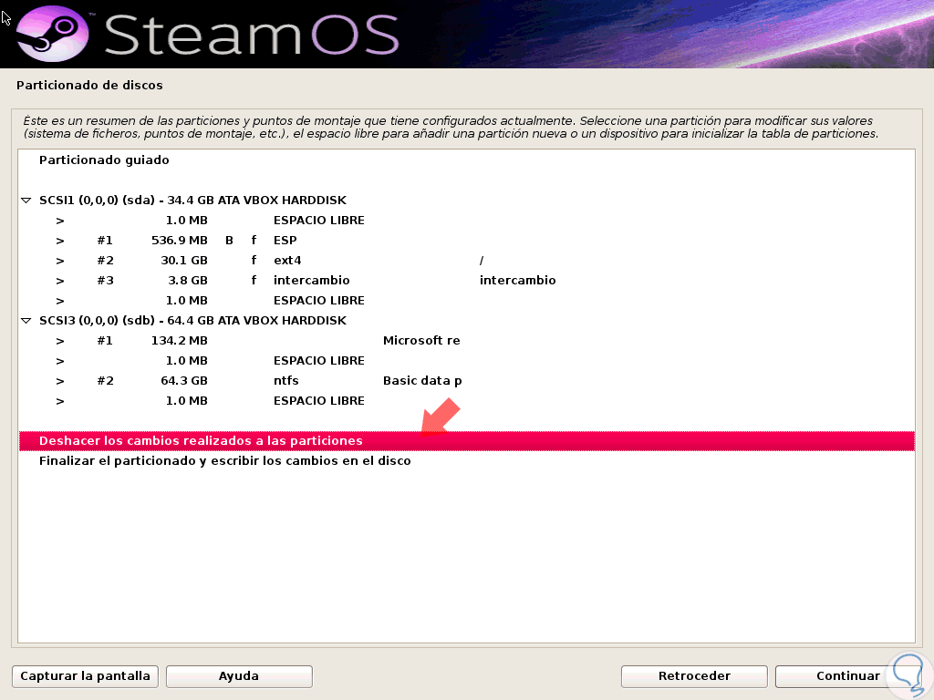
Task: Click the Capturar la pantalla button
Action: (x=85, y=676)
